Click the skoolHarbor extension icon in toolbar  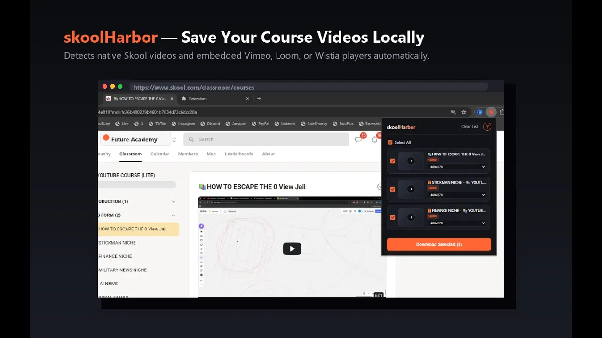click(x=491, y=112)
